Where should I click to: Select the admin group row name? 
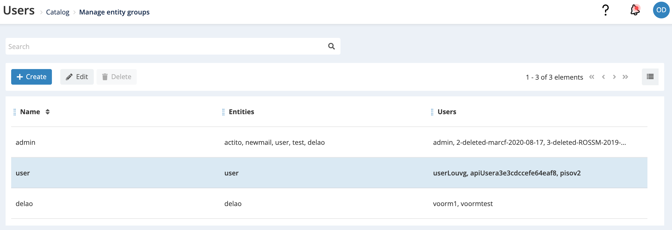pyautogui.click(x=25, y=142)
